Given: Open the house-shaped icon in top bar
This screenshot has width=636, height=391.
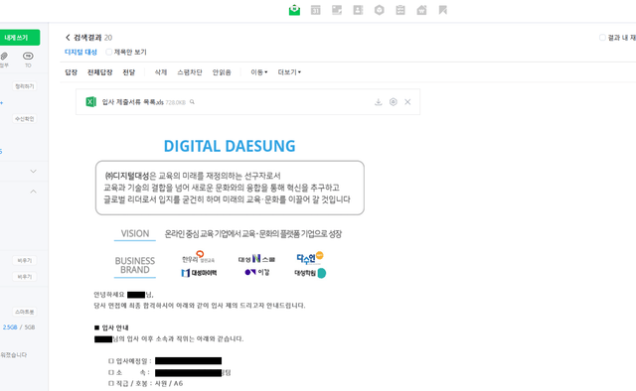Looking at the screenshot, I should (421, 10).
